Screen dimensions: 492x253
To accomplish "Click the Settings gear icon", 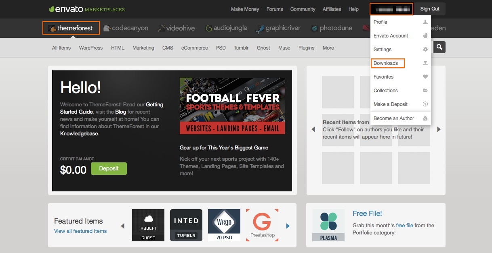I will coord(425,50).
